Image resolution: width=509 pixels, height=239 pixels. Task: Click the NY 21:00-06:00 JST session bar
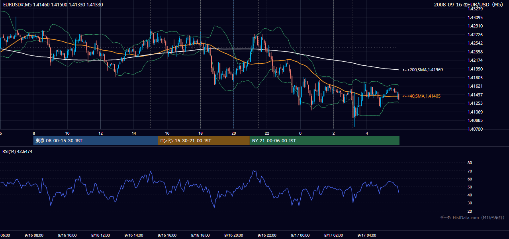325,141
